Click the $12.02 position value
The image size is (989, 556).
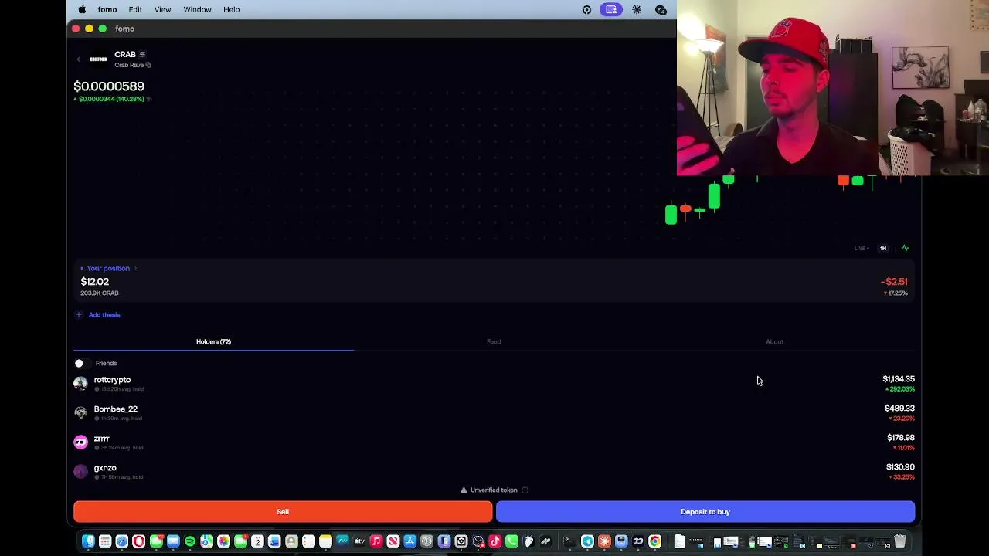95,282
